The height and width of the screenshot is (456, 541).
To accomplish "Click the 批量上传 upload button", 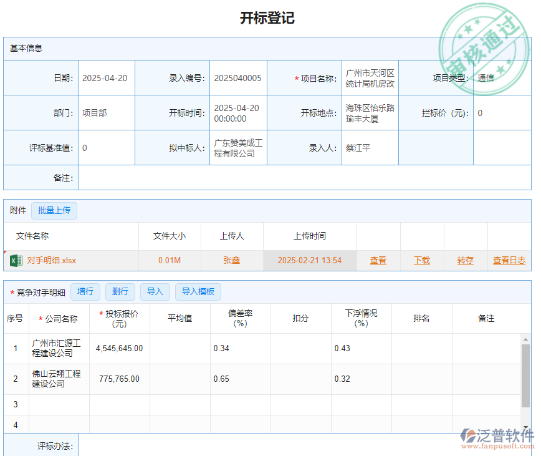I will [54, 211].
